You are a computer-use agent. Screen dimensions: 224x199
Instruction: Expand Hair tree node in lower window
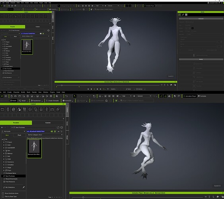pyautogui.click(x=4, y=156)
